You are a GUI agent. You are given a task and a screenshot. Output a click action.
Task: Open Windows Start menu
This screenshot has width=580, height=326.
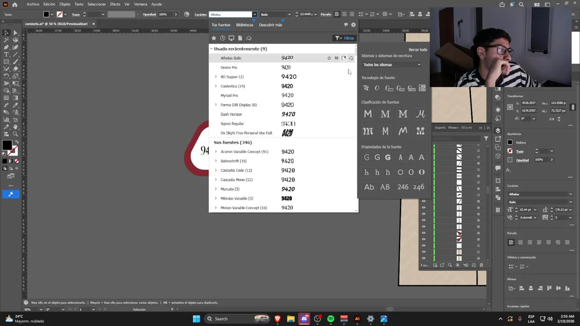pos(196,319)
